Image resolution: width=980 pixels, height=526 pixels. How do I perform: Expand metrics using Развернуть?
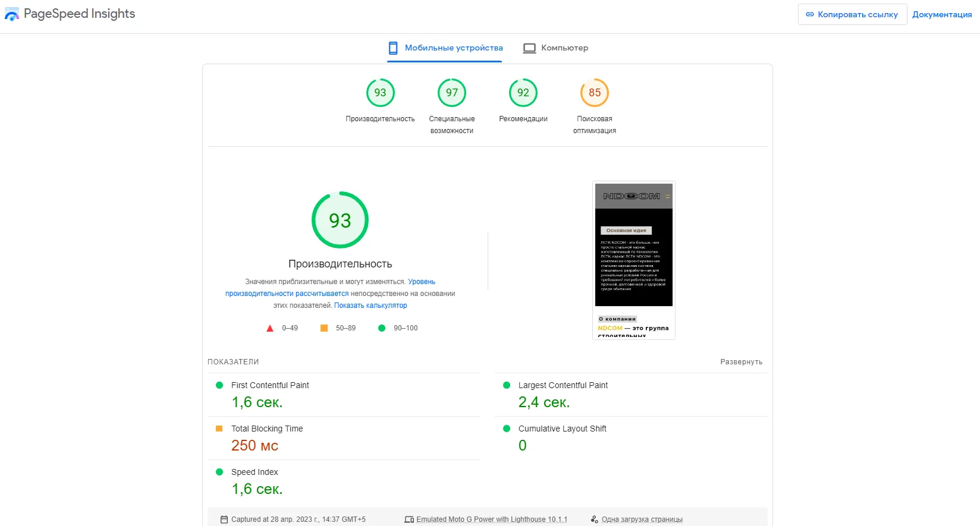pos(741,362)
